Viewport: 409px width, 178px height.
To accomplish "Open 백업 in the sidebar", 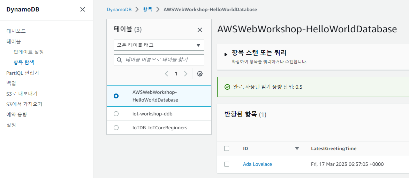I will click(11, 83).
